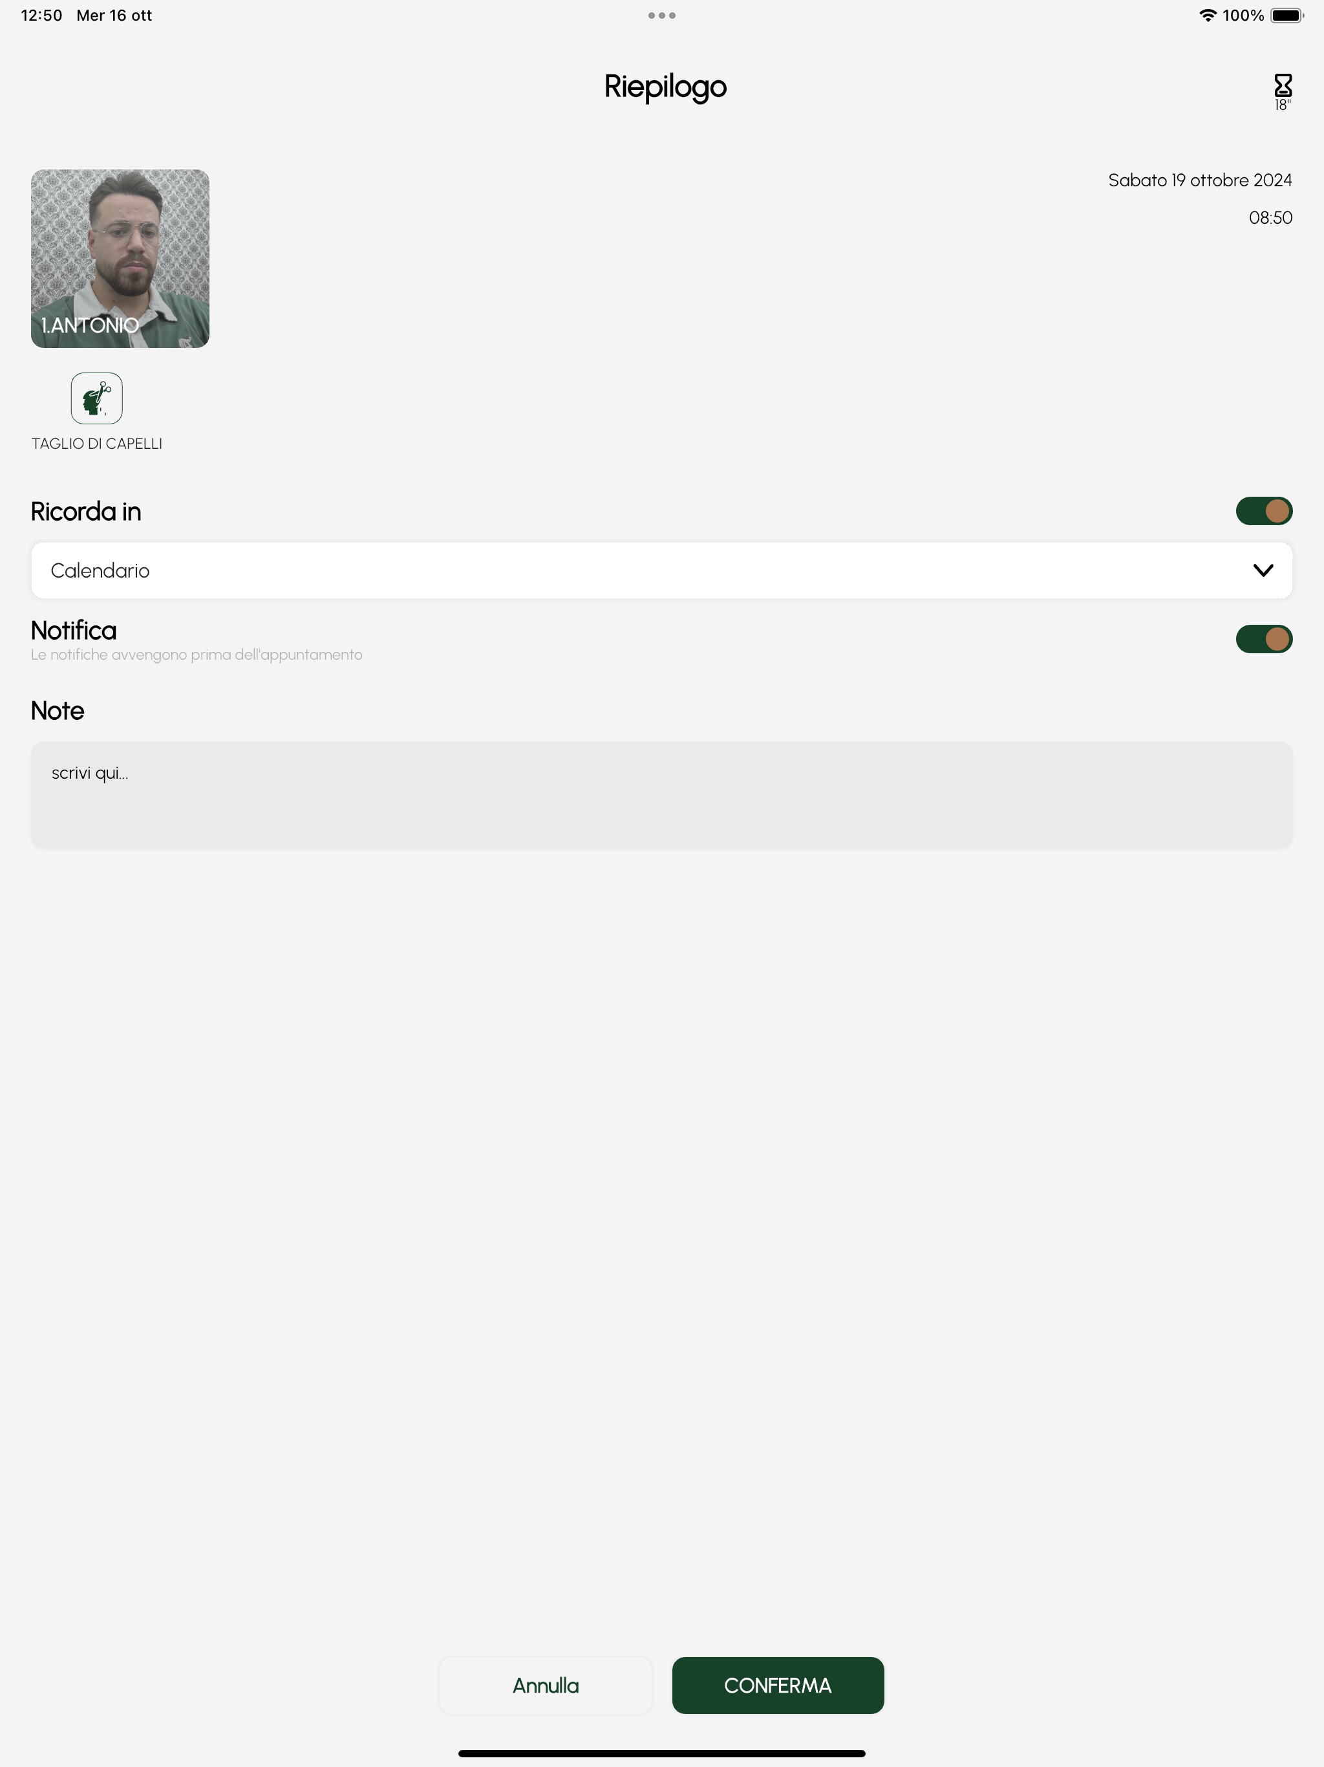Image resolution: width=1324 pixels, height=1767 pixels.
Task: Tap the haircut scissors service icon
Action: click(96, 398)
